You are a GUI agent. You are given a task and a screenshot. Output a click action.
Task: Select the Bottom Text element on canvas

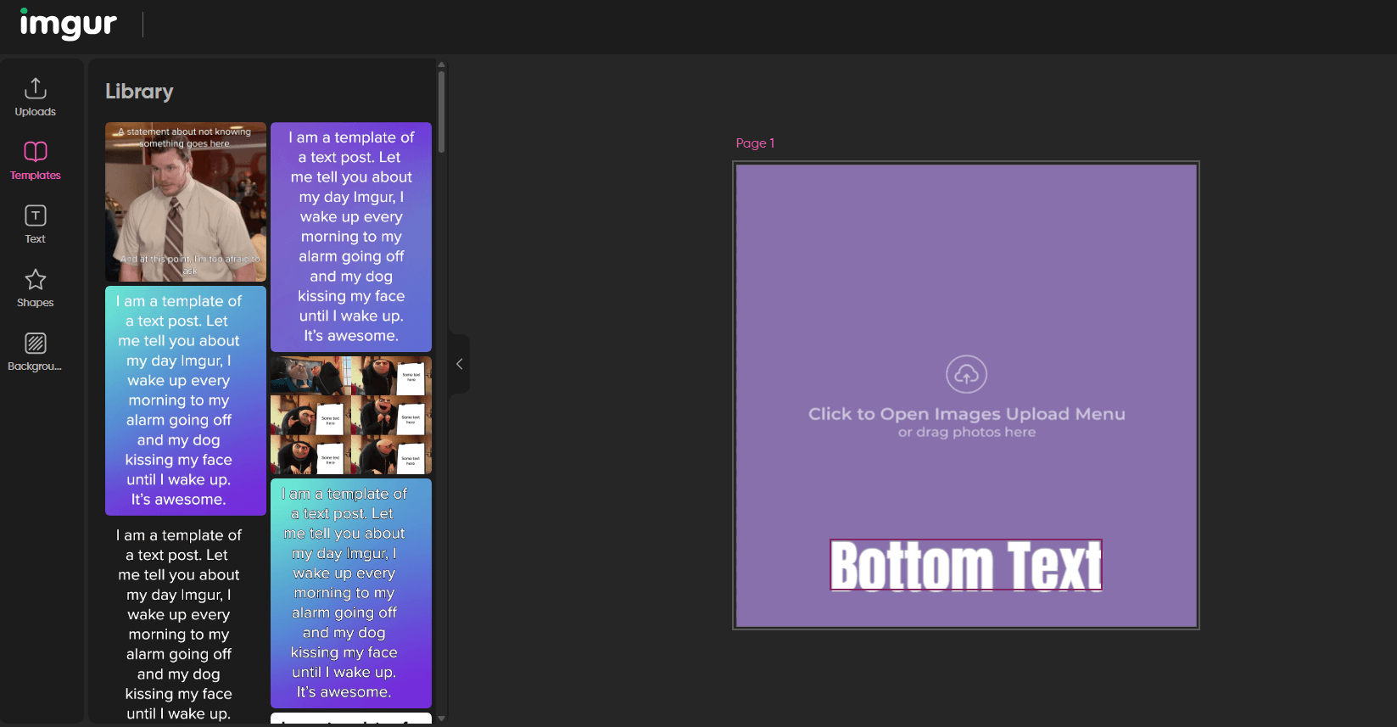[965, 565]
